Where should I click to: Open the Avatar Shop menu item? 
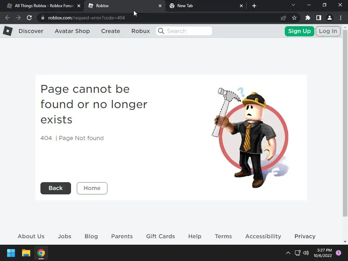pyautogui.click(x=72, y=31)
